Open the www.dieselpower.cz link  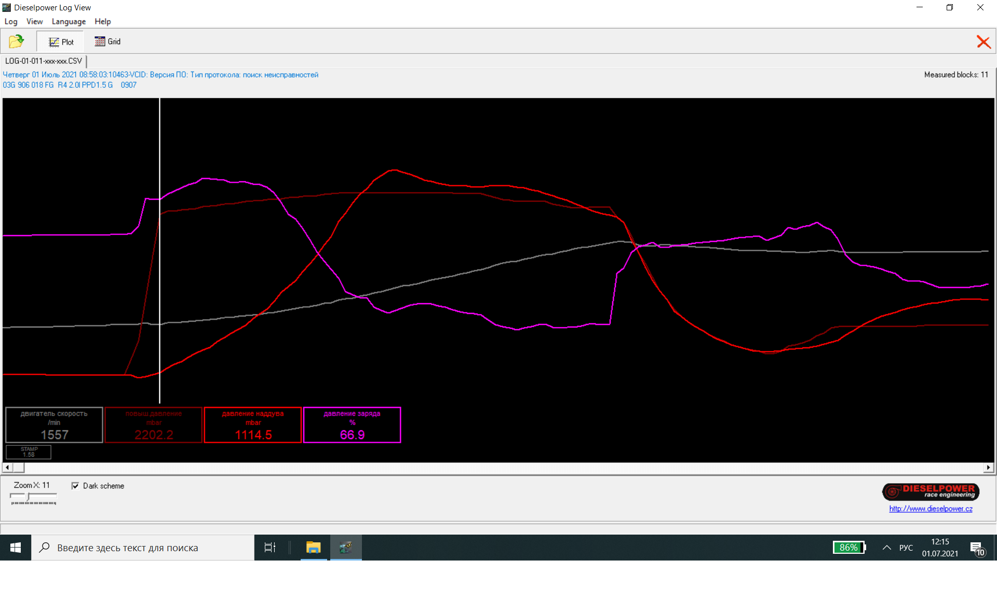pyautogui.click(x=931, y=509)
